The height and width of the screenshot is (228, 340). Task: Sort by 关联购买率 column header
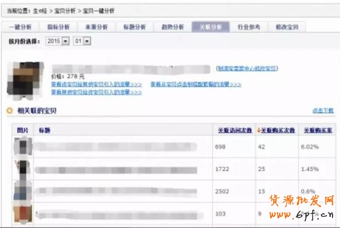(318, 130)
